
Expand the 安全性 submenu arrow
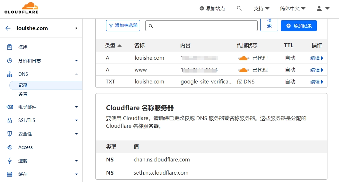click(x=76, y=134)
